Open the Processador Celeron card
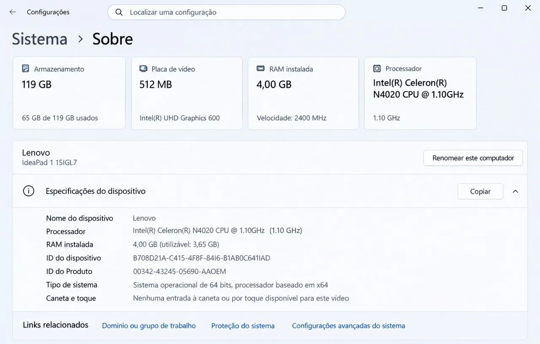Viewport: 540px width, 344px height. click(x=420, y=93)
